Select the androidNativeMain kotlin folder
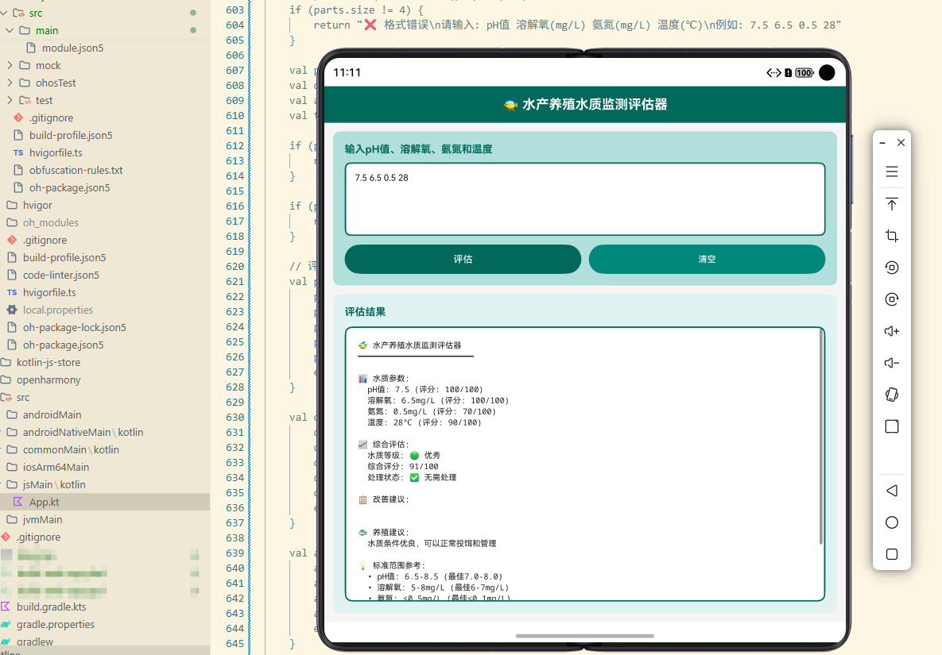 (83, 432)
